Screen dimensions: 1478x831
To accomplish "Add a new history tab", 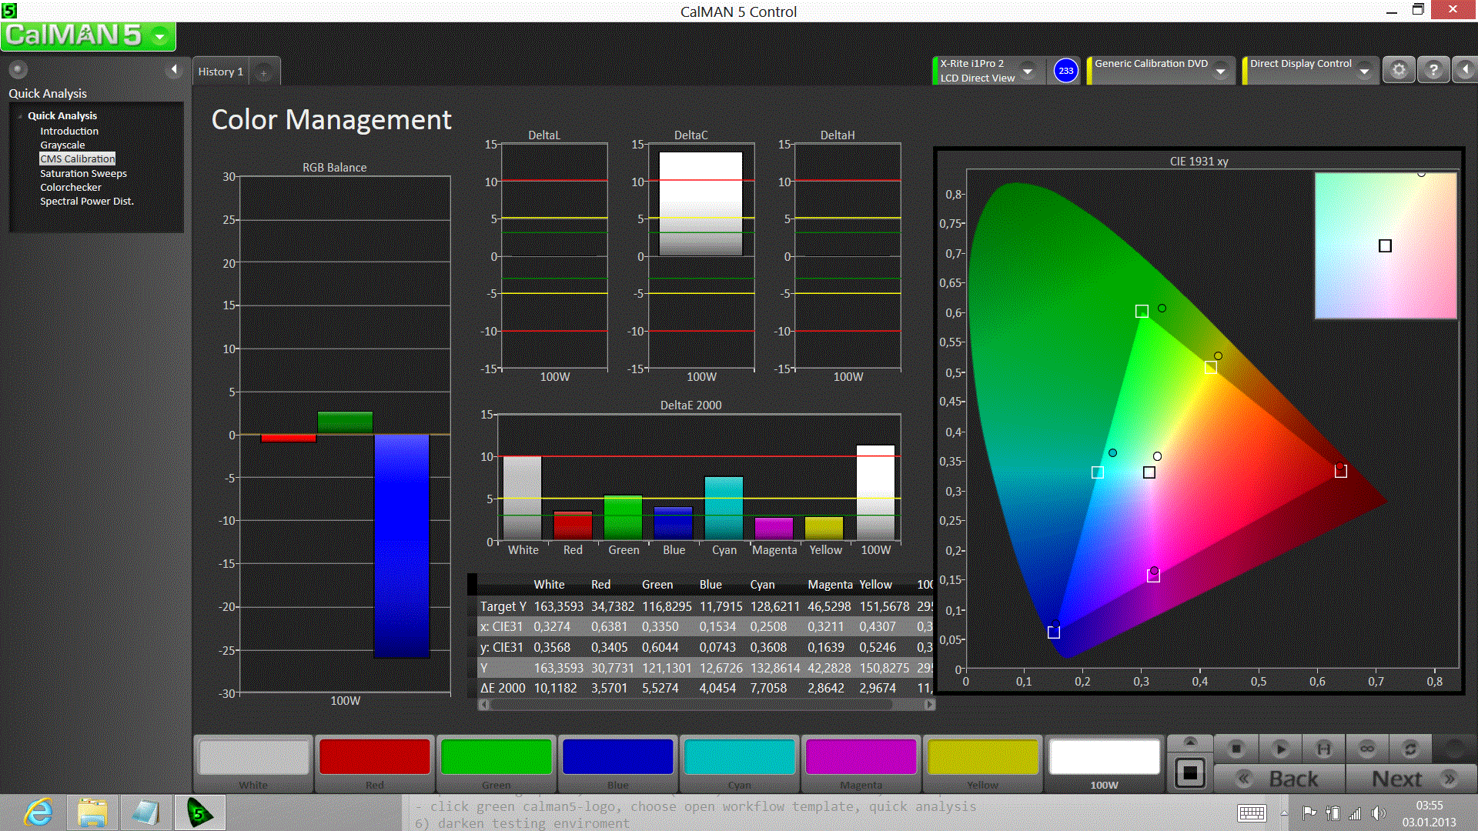I will (x=263, y=72).
